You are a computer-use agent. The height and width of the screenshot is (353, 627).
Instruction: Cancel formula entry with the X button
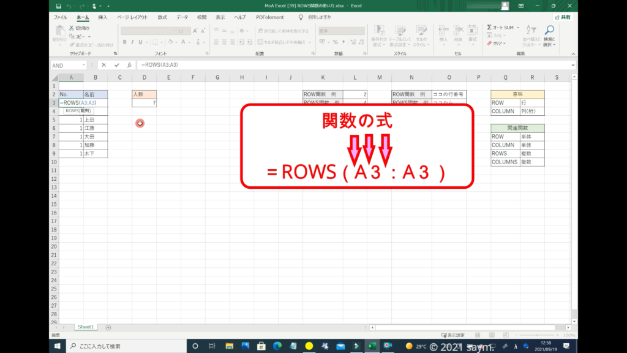point(104,65)
